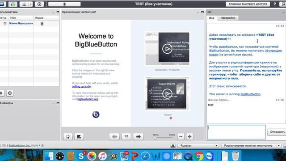Advance to the next slide arrow
286x161 pixels.
(x=138, y=136)
